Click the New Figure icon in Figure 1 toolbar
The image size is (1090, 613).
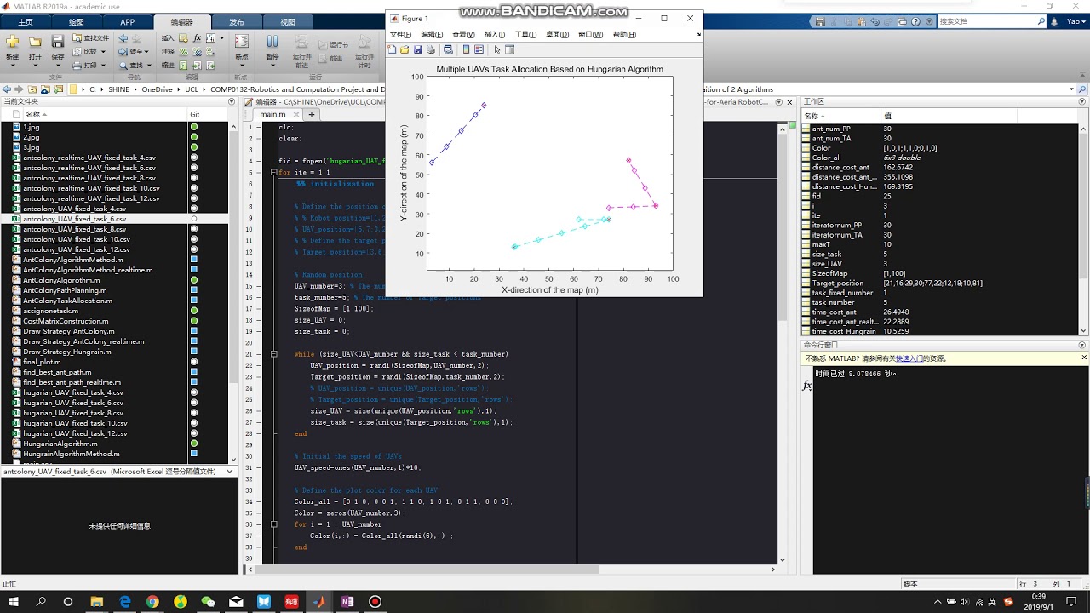(392, 50)
